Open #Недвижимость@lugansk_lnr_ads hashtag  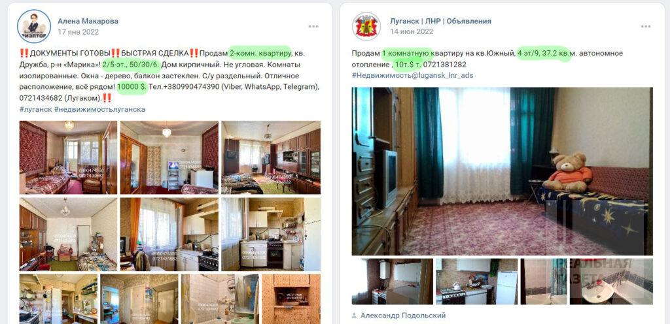pyautogui.click(x=412, y=75)
